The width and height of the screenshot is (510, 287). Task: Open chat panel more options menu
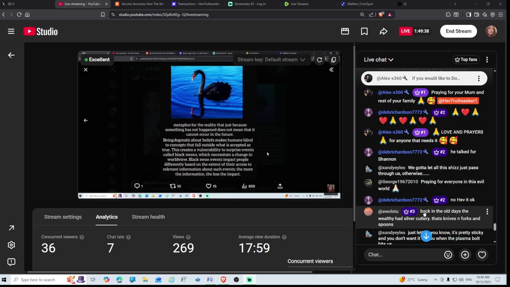click(x=487, y=60)
